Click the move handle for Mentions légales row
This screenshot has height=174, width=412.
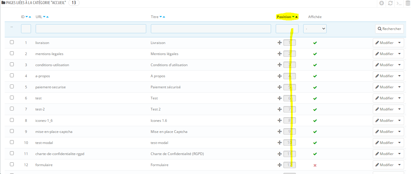click(279, 54)
